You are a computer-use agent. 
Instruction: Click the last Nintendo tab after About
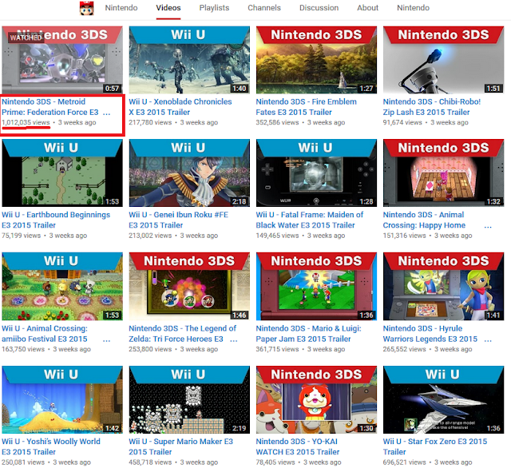tap(413, 8)
